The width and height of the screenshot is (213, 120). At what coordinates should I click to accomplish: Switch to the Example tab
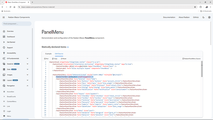click(48, 54)
